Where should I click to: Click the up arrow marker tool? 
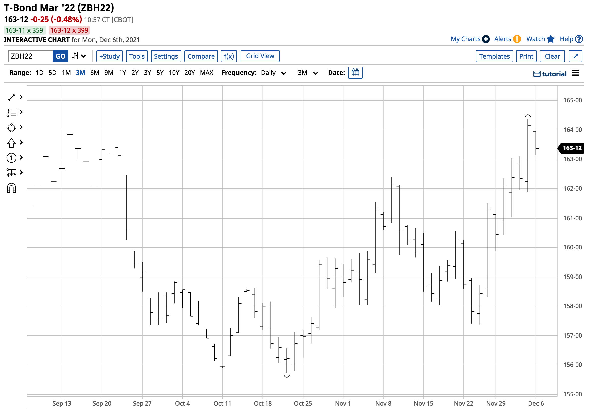point(11,143)
